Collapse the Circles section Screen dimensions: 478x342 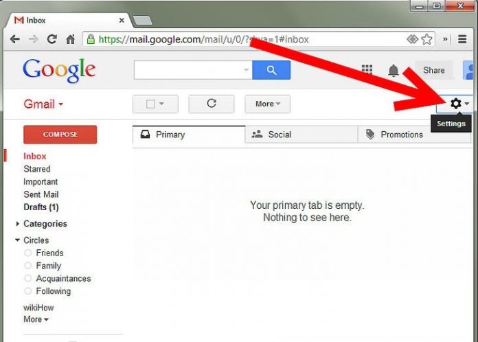click(17, 240)
